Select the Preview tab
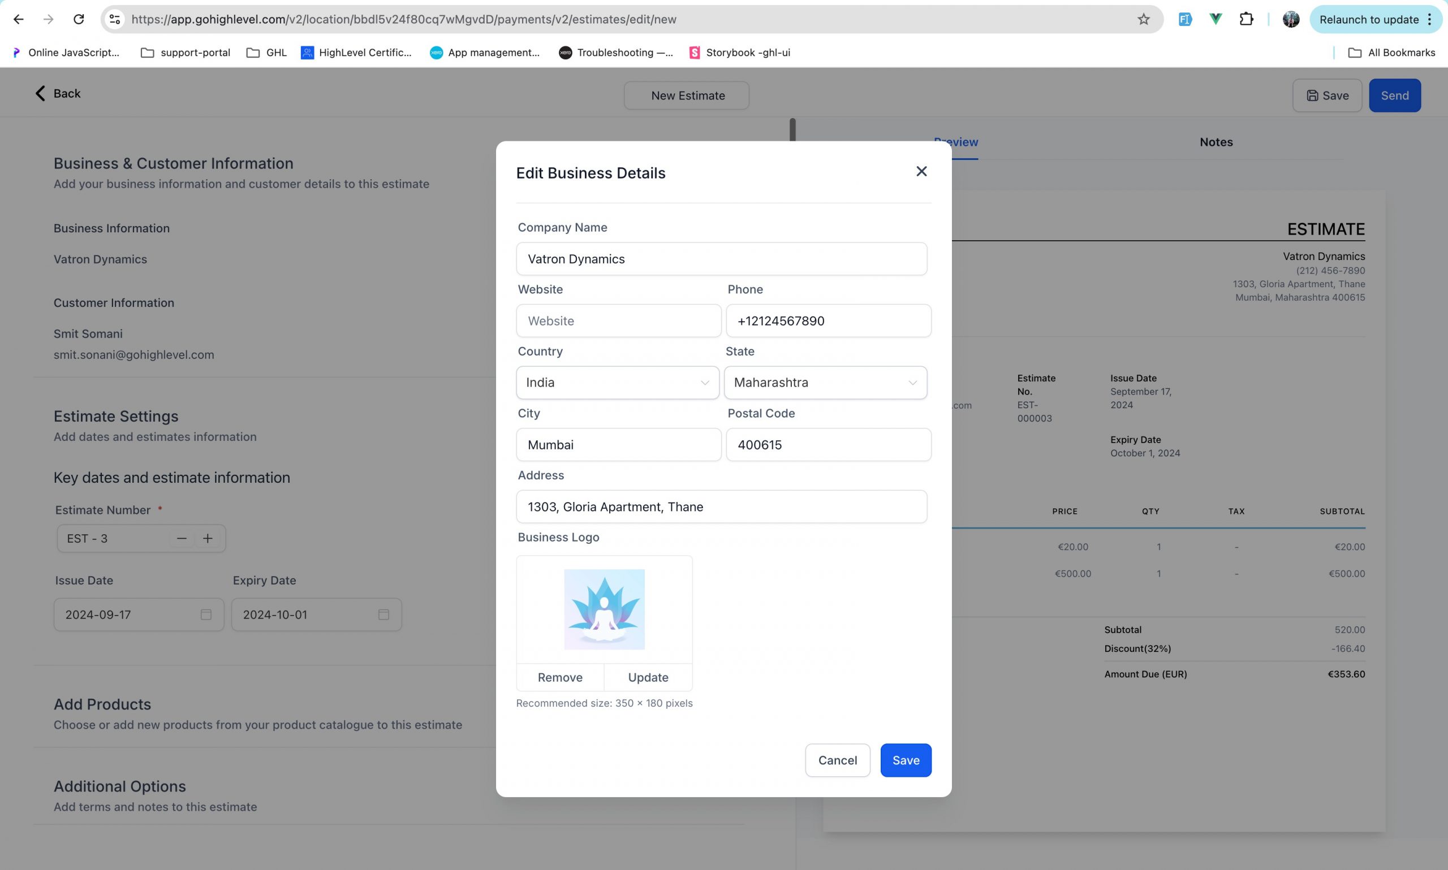1448x870 pixels. tap(956, 142)
